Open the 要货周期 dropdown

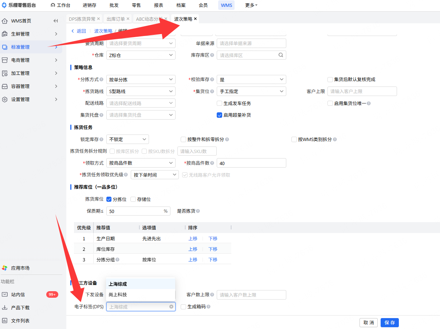(x=141, y=43)
